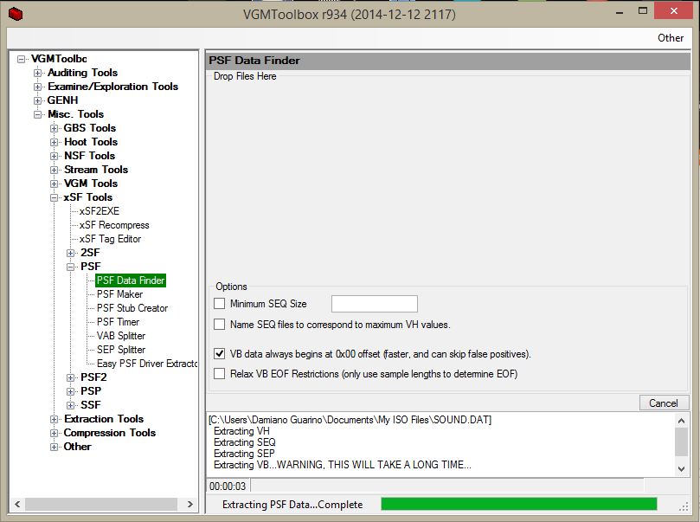This screenshot has height=522, width=700.
Task: Click the Minimum SEQ Size text field
Action: [x=374, y=304]
